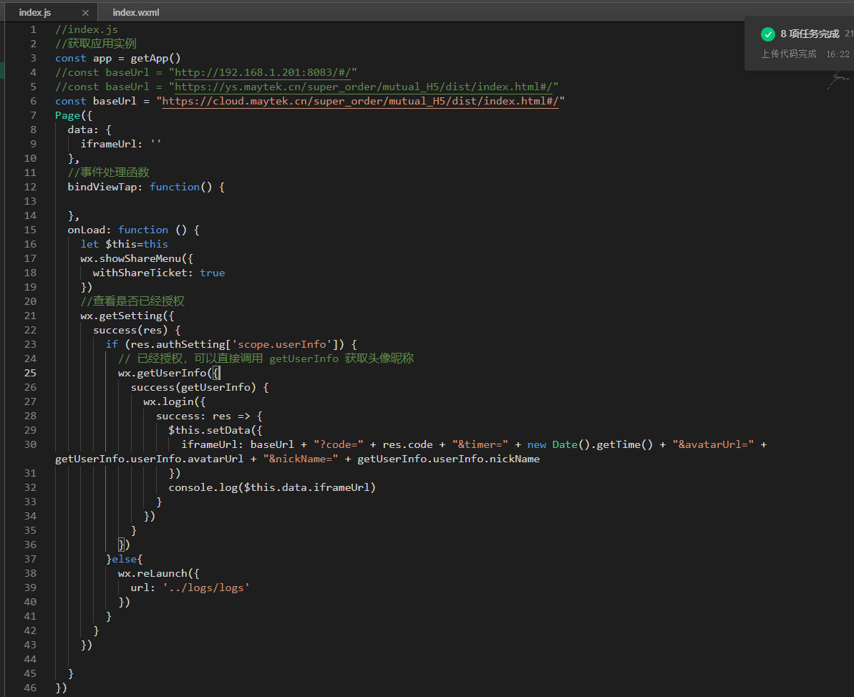Click the withShareTicket true value

click(x=212, y=273)
